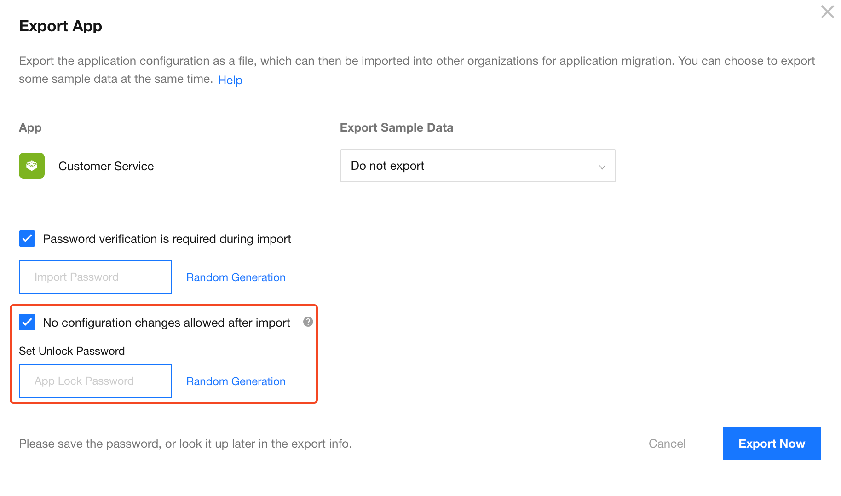Click the Export App dialog title
This screenshot has height=496, width=841.
[x=60, y=26]
